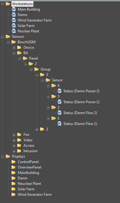Select the Workstations tree label
This screenshot has height=203, width=120.
click(22, 4)
